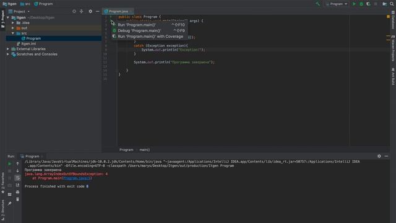Viewport: 396px width, 223px height.
Task: Choose Run 'Program.main()' from popup menu
Action: (x=150, y=25)
